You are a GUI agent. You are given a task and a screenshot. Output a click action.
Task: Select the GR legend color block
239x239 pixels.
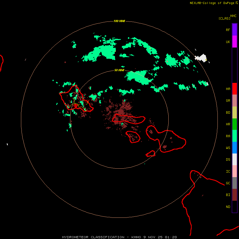[234, 101]
